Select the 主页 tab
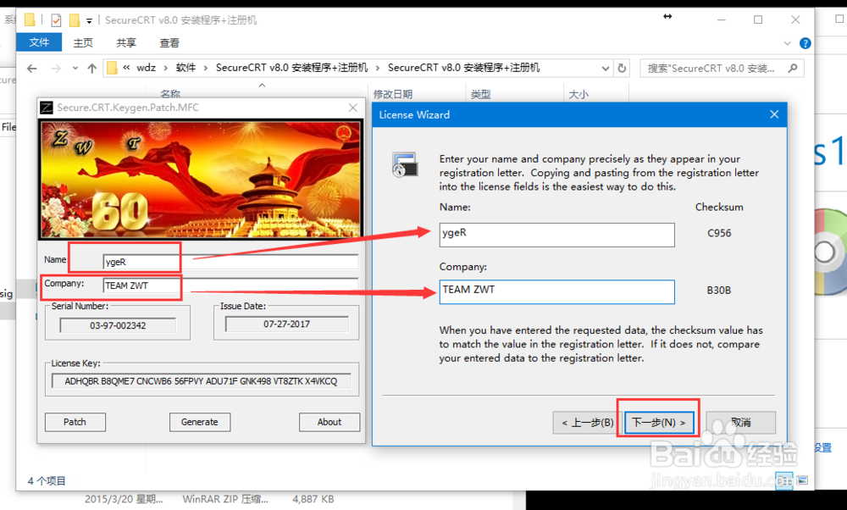The width and height of the screenshot is (847, 510). coord(83,42)
